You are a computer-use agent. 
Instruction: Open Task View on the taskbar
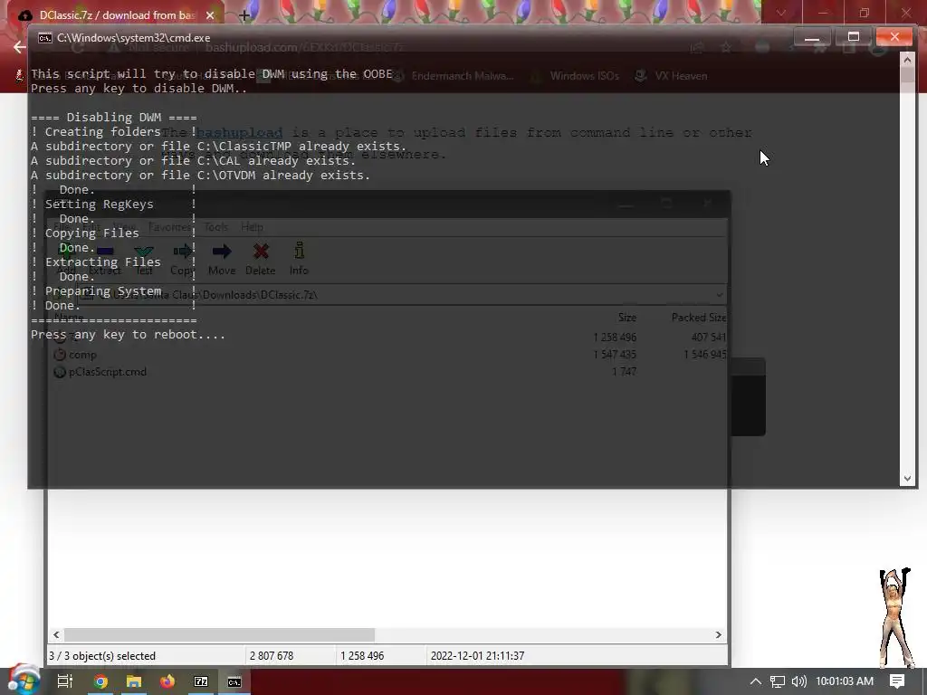65,681
